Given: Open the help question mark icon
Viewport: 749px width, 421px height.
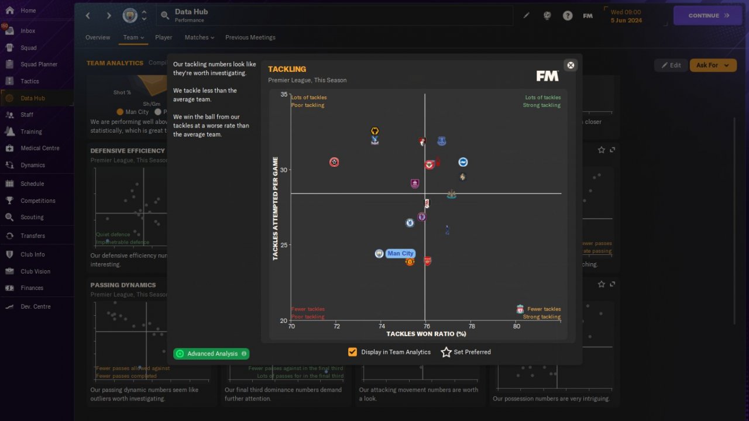Looking at the screenshot, I should pos(568,16).
